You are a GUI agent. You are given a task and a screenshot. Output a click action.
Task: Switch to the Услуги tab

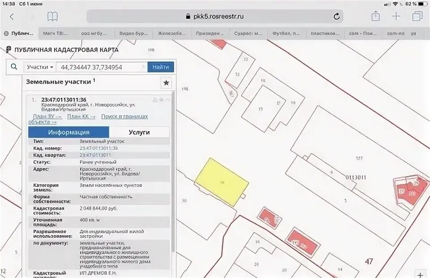pos(140,132)
